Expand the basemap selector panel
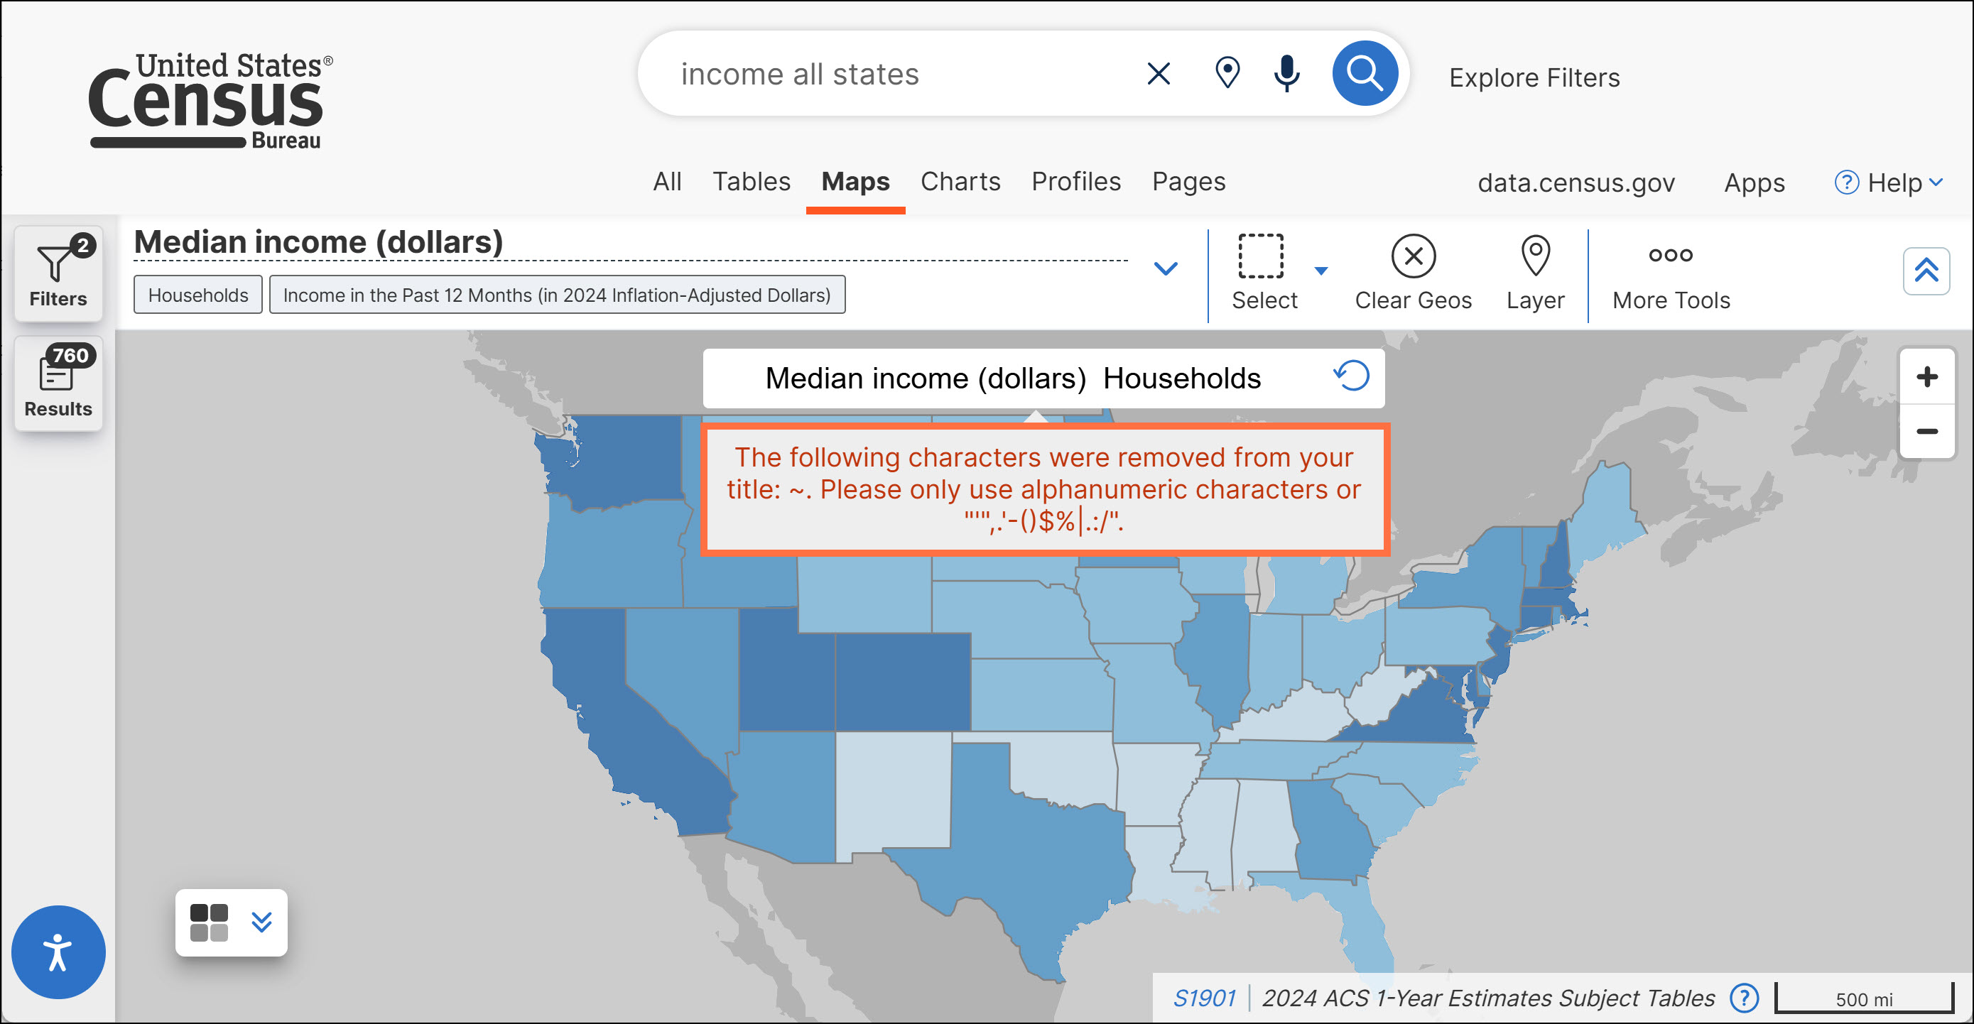Viewport: 1974px width, 1024px height. pyautogui.click(x=261, y=922)
